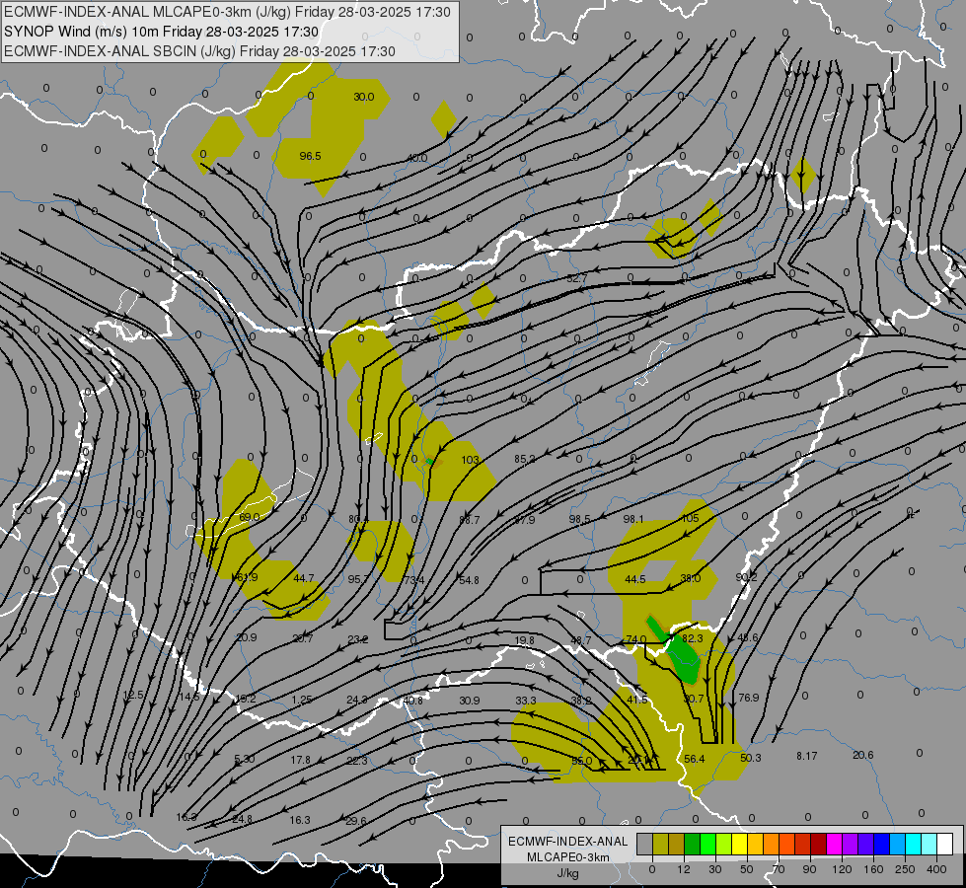Click the MLCAPE0-3km title line in header
The image size is (966, 888).
(x=227, y=12)
